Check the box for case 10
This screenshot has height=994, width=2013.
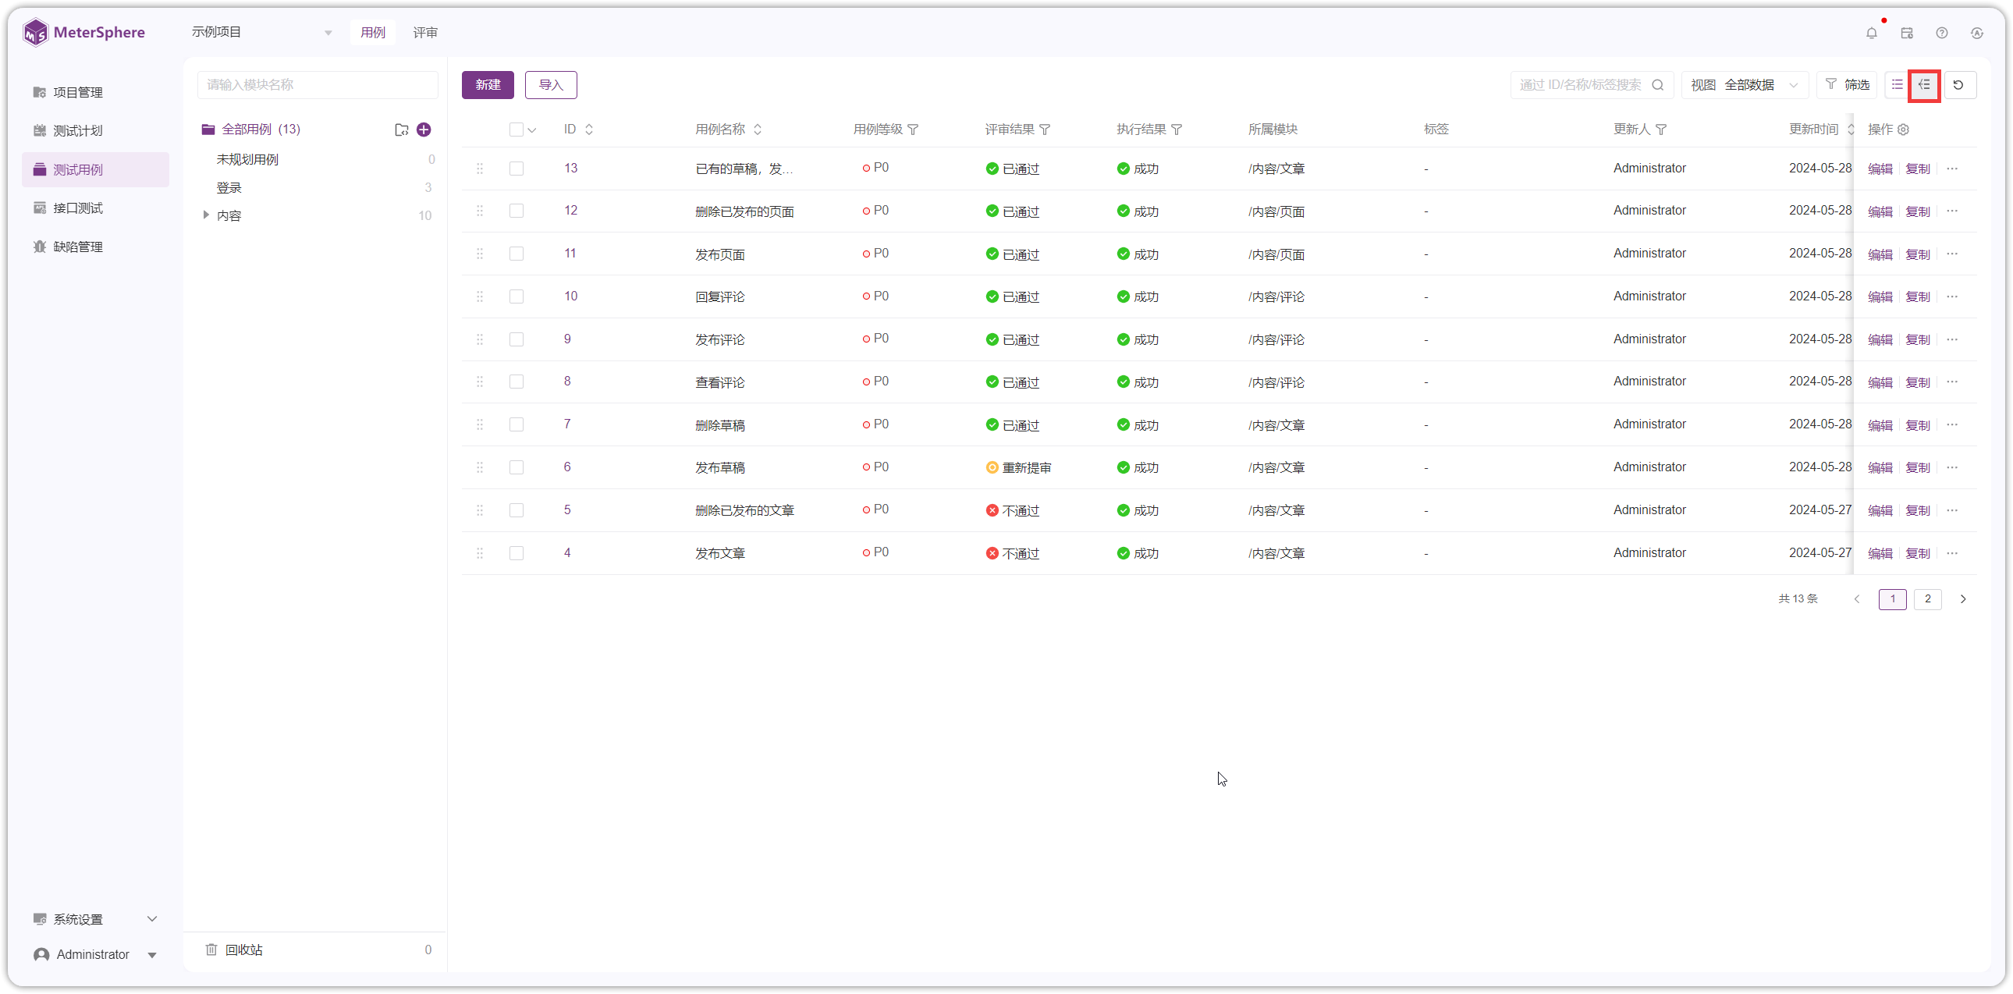(517, 297)
